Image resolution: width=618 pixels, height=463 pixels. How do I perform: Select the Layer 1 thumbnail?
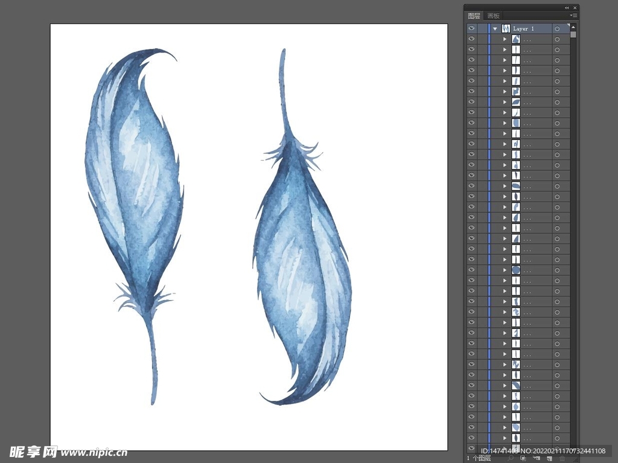[506, 28]
